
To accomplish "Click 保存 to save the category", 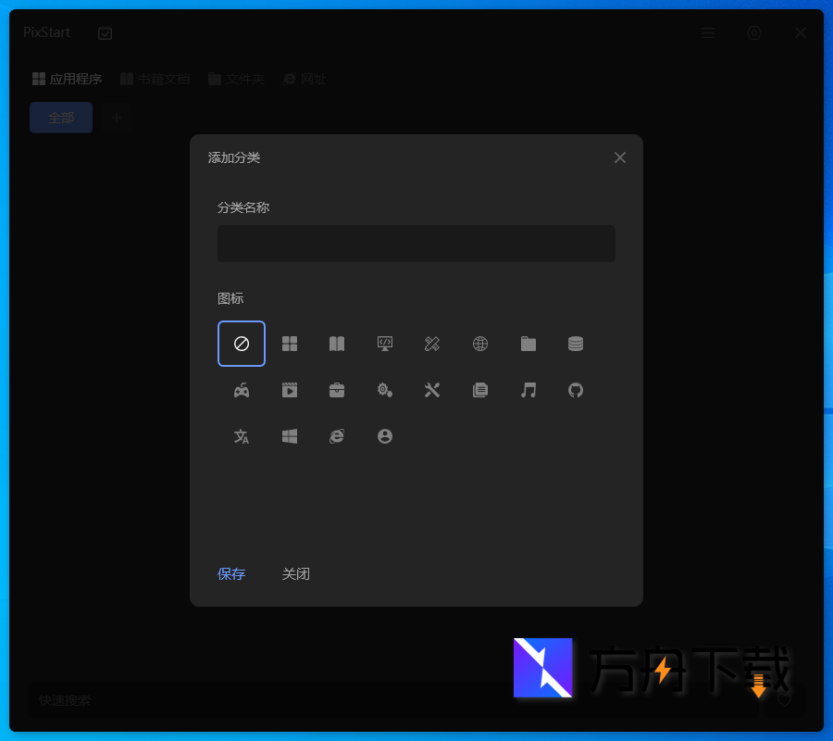I will pyautogui.click(x=231, y=573).
